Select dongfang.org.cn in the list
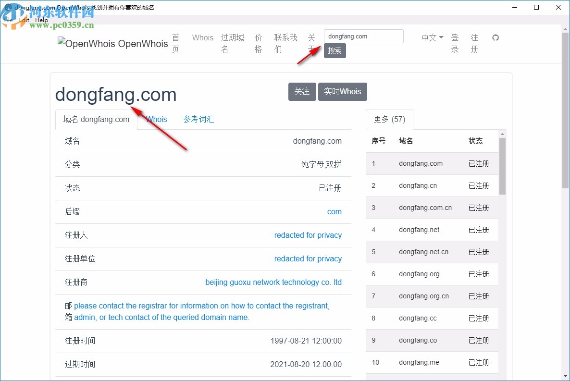 432,296
